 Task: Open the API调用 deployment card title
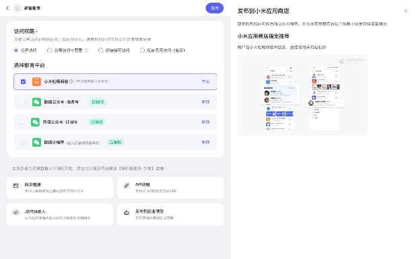pos(143,184)
